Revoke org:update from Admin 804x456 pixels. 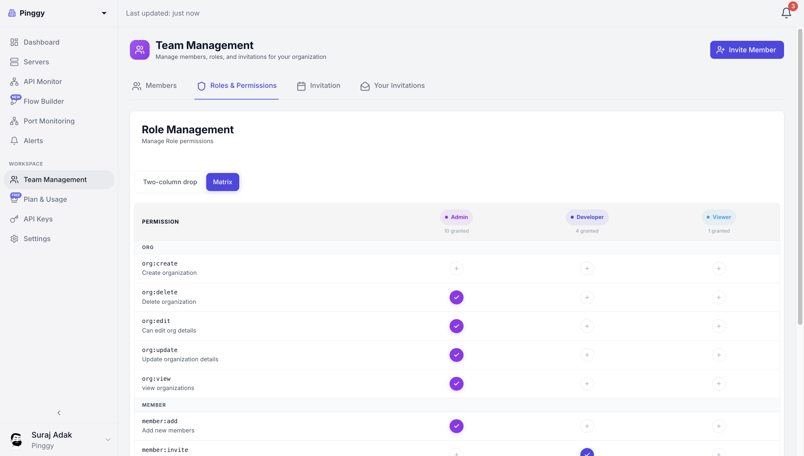pos(456,355)
